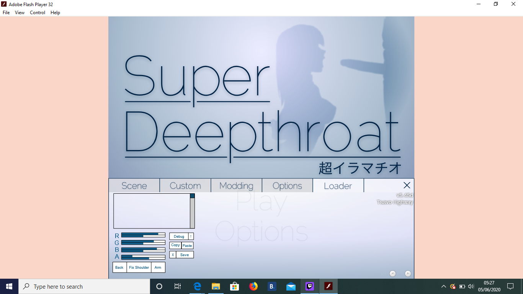523x294 pixels.
Task: Click the small X button beside Save
Action: (x=173, y=255)
